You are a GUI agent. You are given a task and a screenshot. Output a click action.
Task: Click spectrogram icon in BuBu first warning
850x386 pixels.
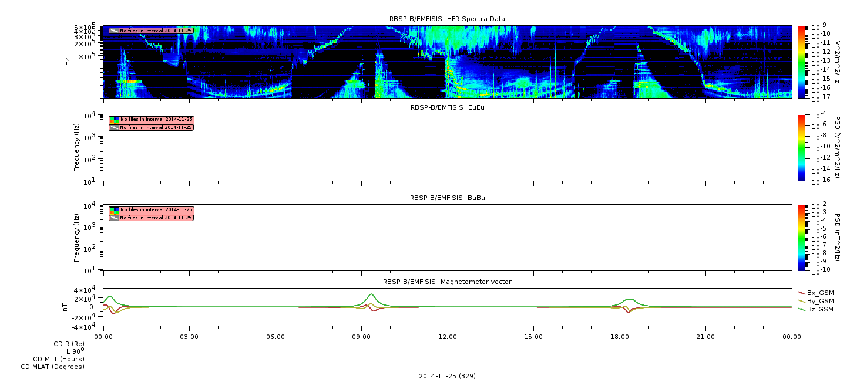point(114,210)
